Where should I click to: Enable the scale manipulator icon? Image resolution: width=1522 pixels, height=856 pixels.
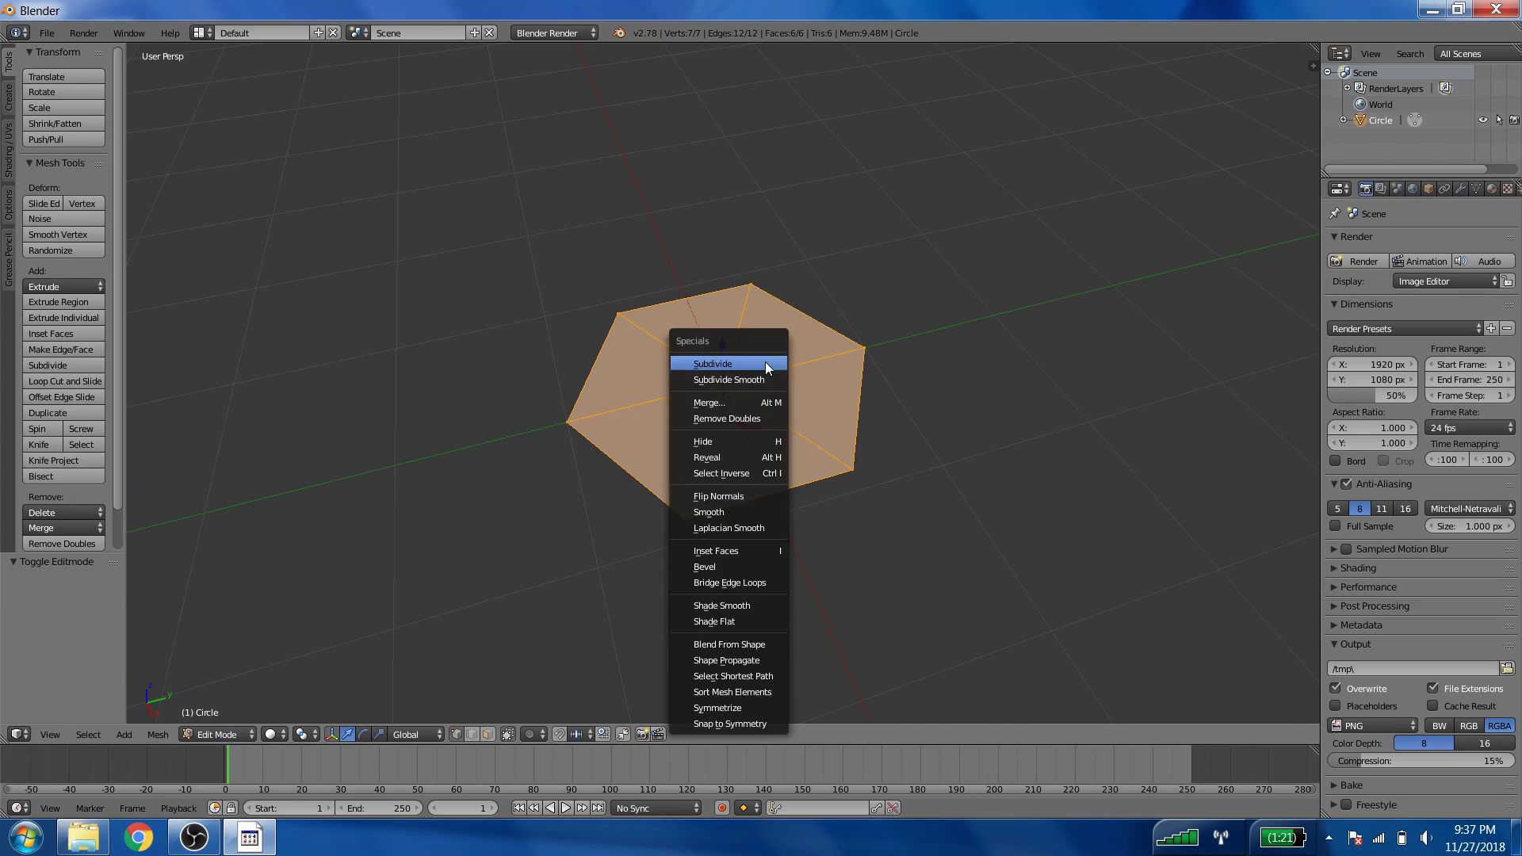[379, 734]
